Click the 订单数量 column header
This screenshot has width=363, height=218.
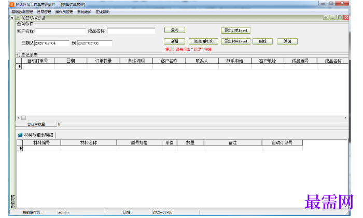[x=104, y=61]
